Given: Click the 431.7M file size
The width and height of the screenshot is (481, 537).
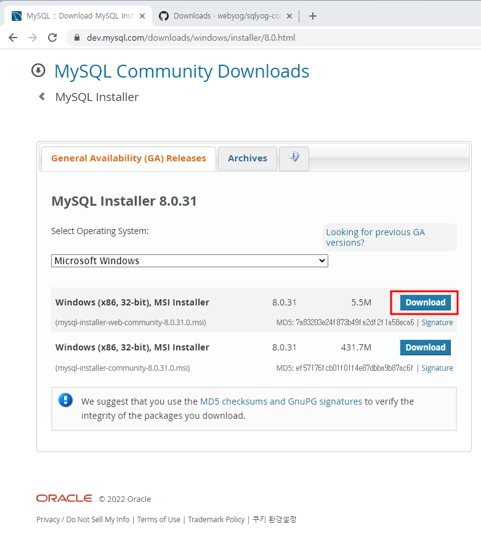Looking at the screenshot, I should [x=356, y=347].
